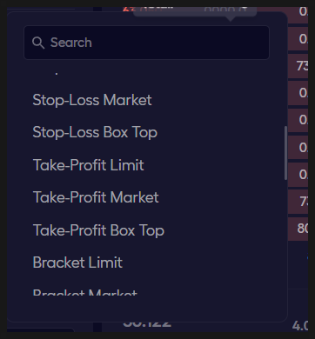Choose Stop-Loss Market order type
The image size is (315, 339).
[x=92, y=100]
